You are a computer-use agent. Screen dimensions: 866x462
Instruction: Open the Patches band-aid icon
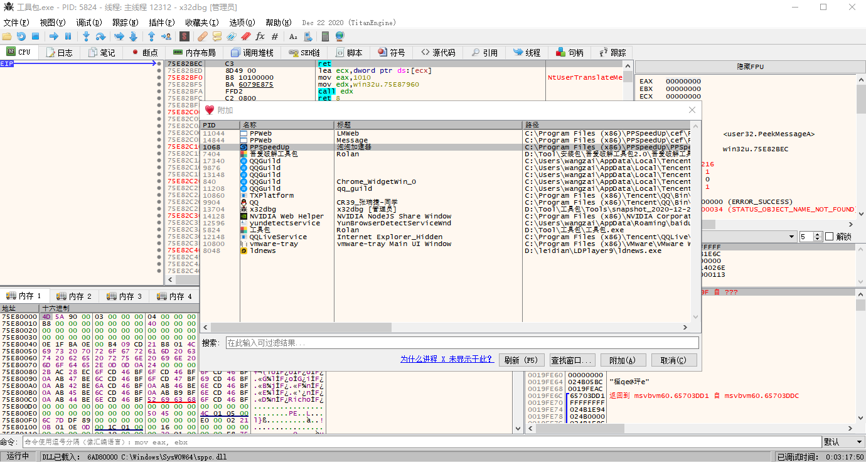(202, 36)
